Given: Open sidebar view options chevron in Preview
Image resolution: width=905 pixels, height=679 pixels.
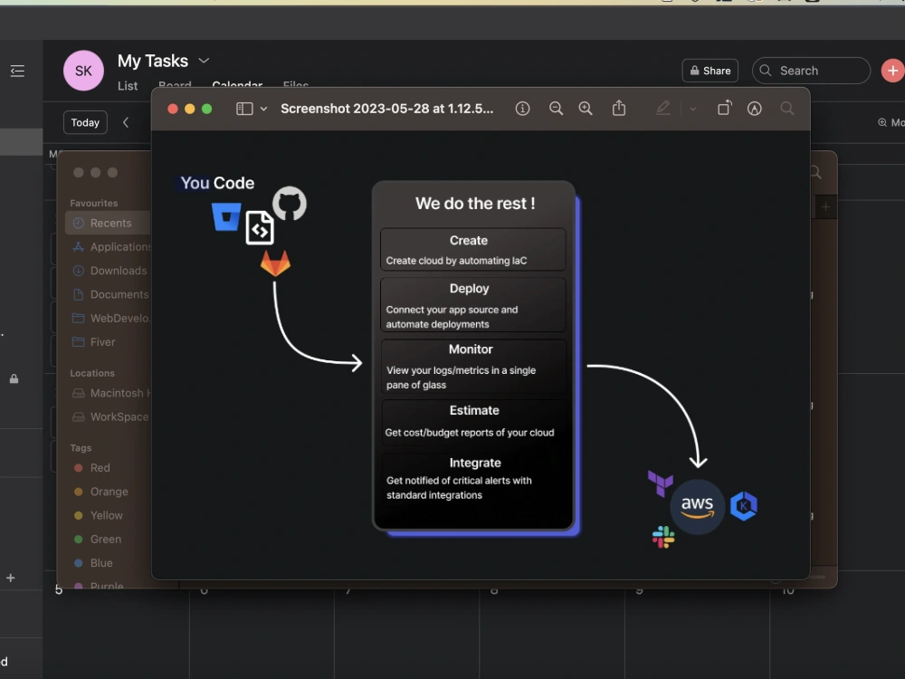Looking at the screenshot, I should (263, 109).
